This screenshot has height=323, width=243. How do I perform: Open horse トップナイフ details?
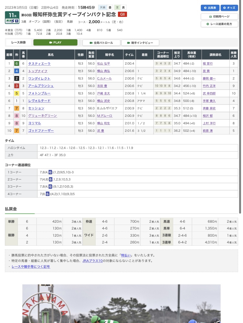point(38,71)
